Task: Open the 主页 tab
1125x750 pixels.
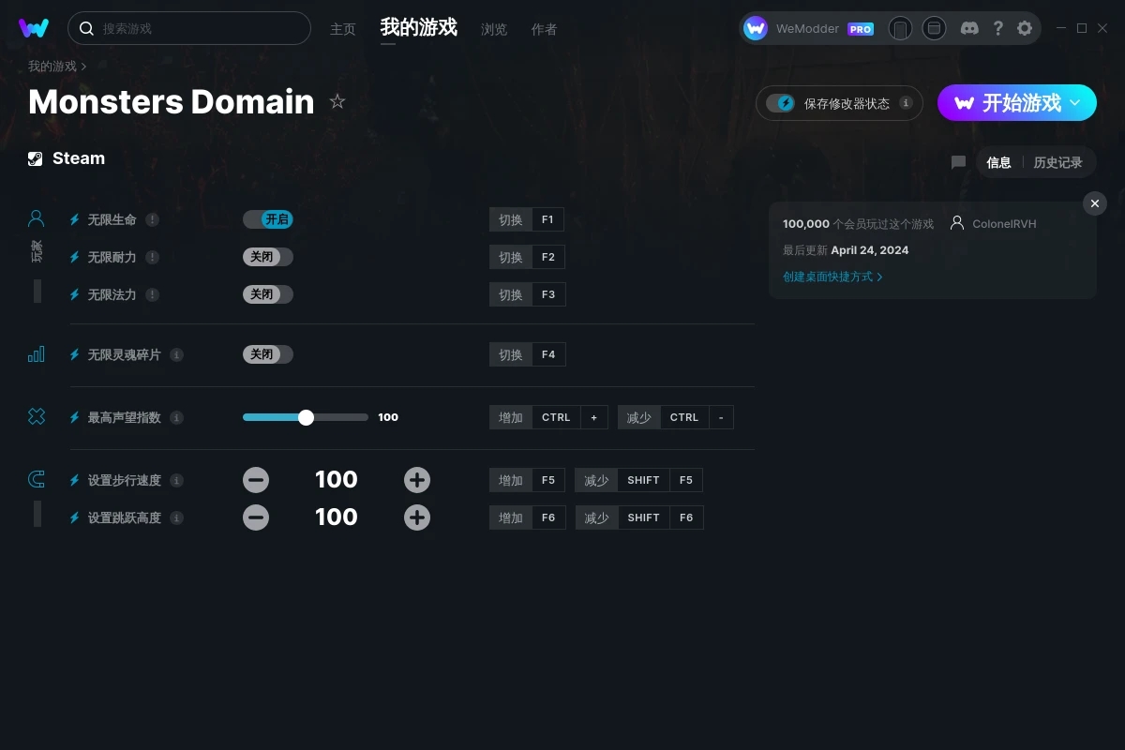Action: (343, 29)
